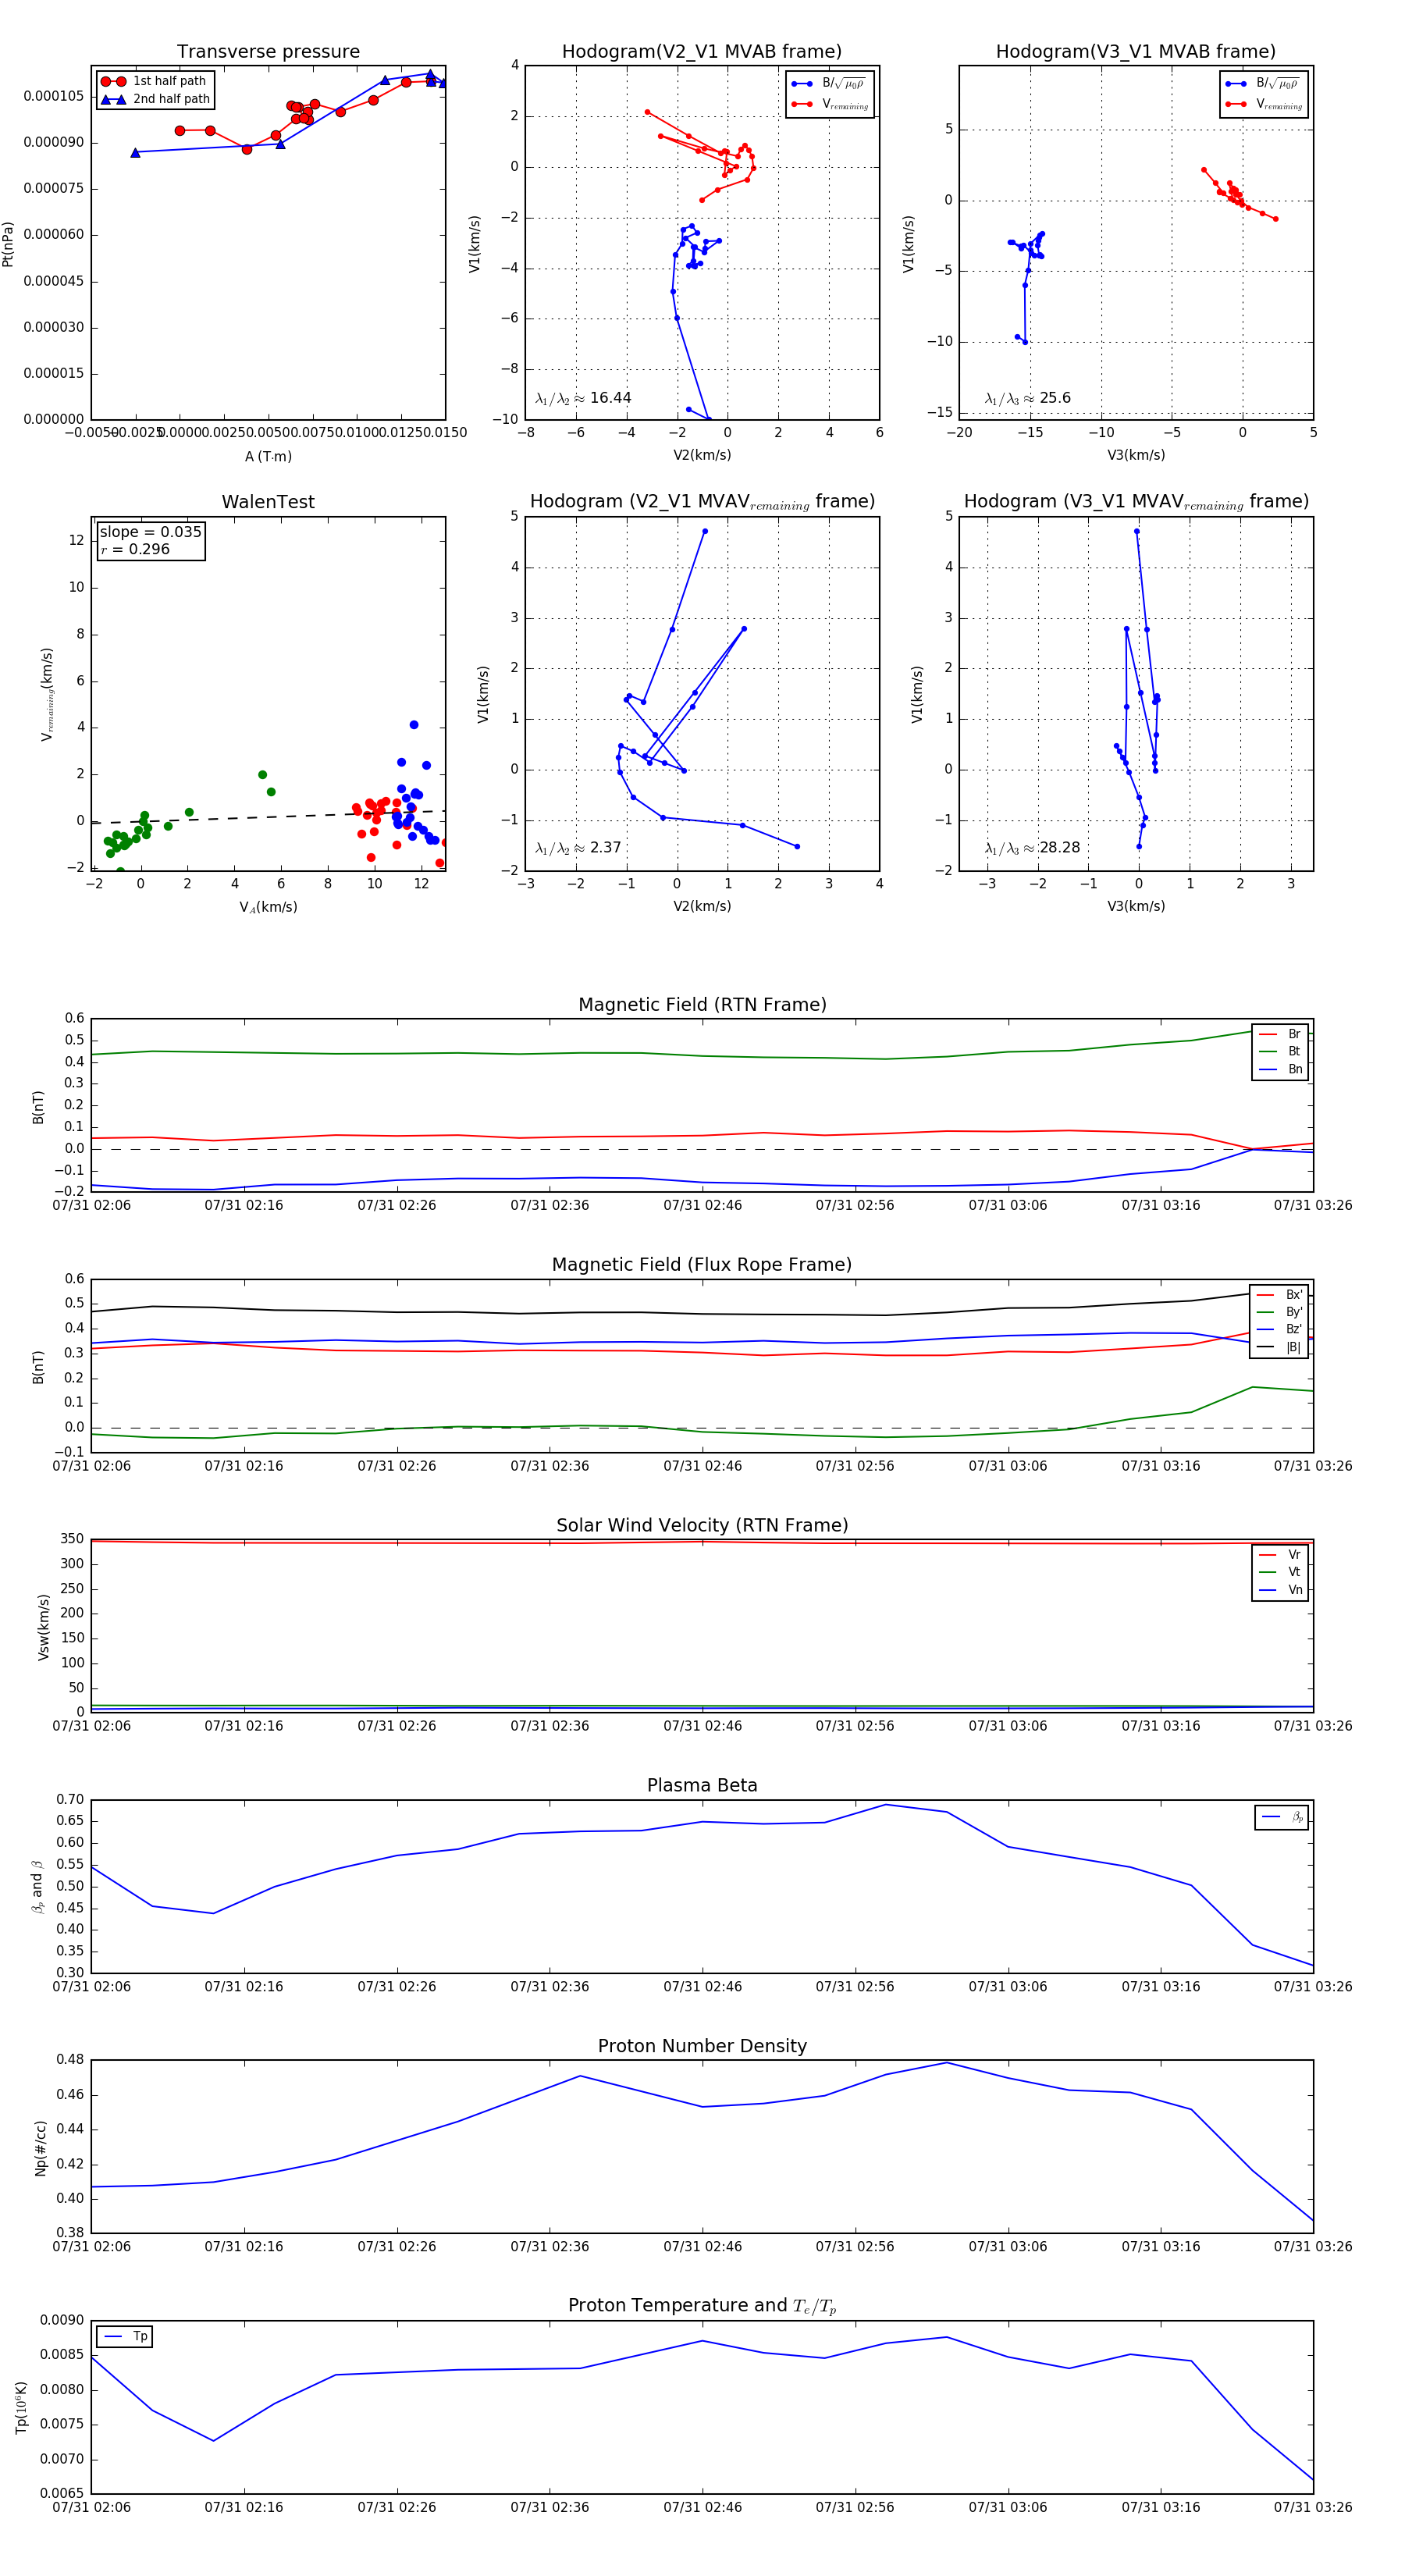Click the "07/31 02:06" tick of the RTN Magnetic Field plot
This screenshot has height=2576, width=1405.
[x=91, y=1205]
